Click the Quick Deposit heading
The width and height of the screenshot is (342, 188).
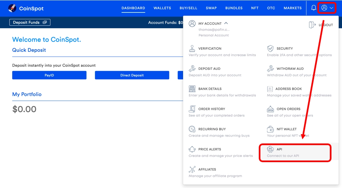[29, 50]
